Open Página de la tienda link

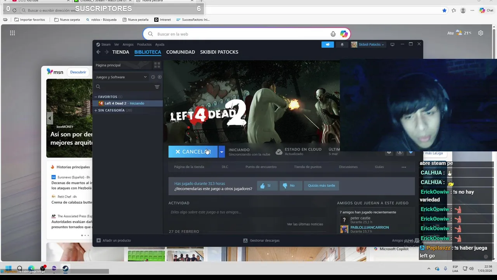(189, 167)
